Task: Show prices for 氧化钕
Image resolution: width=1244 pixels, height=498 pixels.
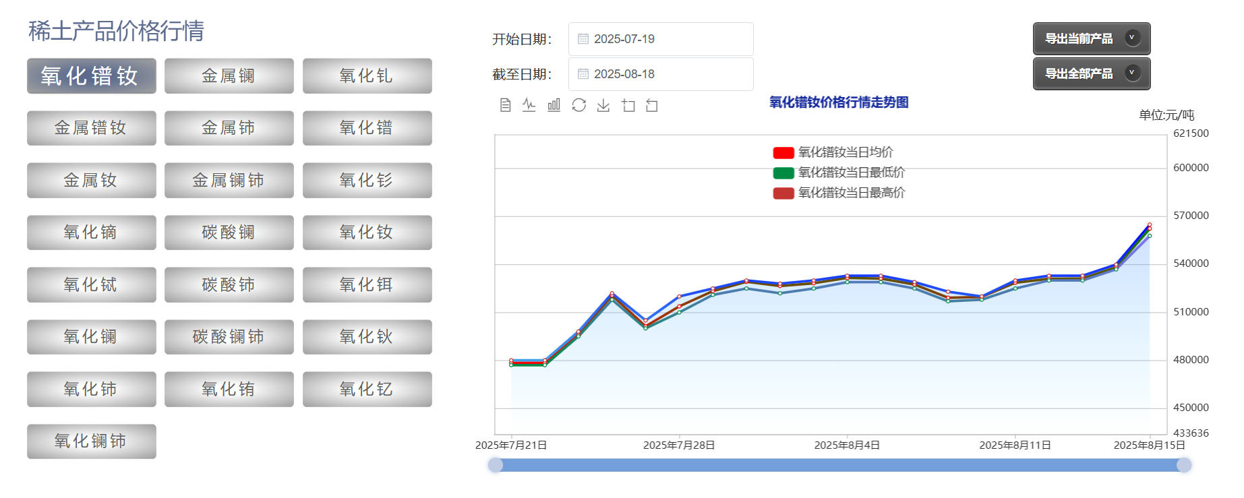Action: click(x=367, y=232)
